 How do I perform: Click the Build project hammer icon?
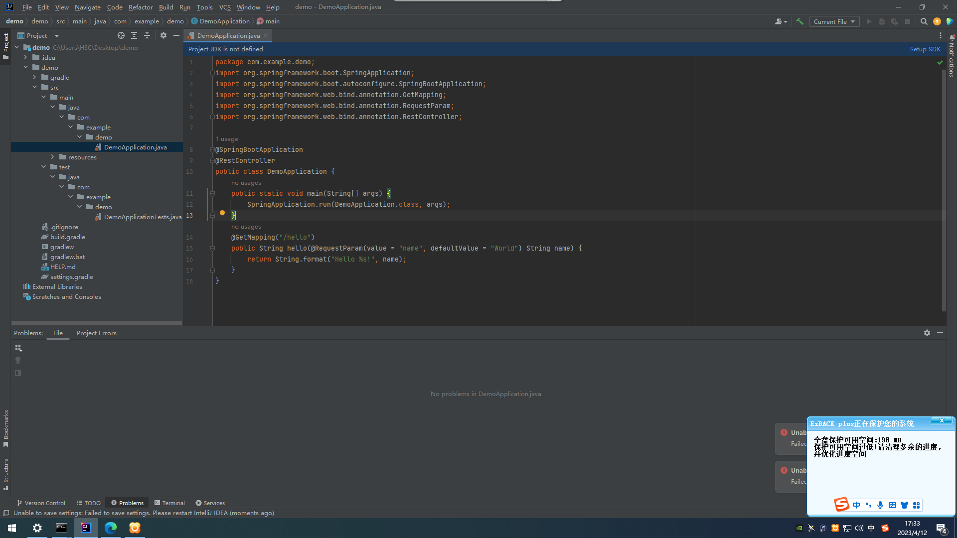(799, 21)
